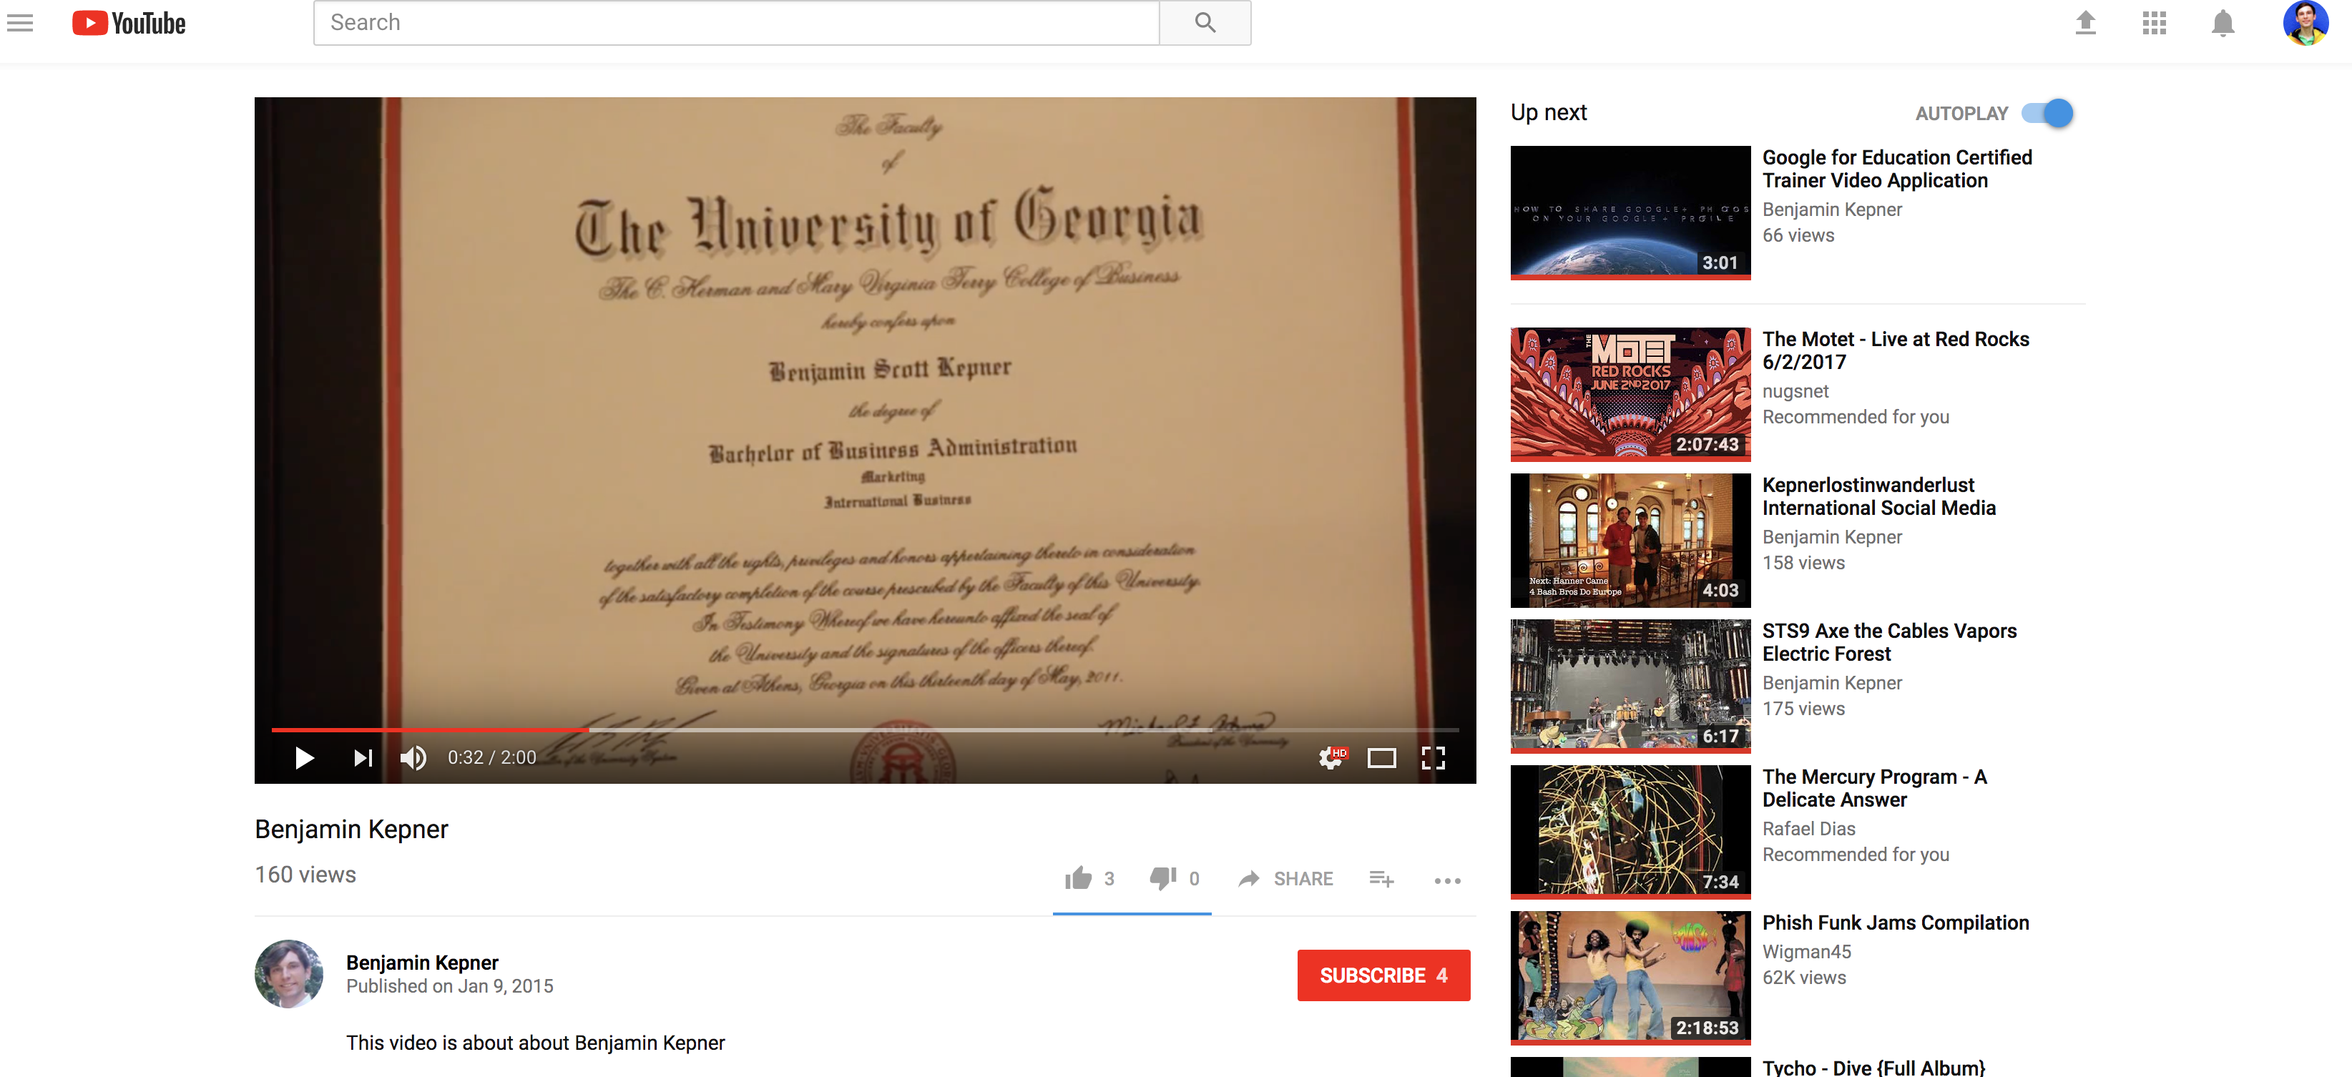Open The Mercury Program video thumbnail
2352x1077 pixels.
tap(1630, 832)
